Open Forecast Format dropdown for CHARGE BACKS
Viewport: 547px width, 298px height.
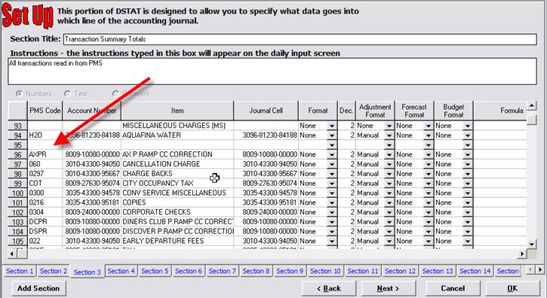click(x=428, y=174)
